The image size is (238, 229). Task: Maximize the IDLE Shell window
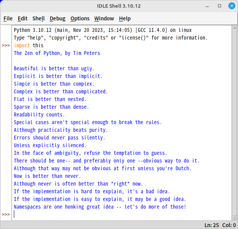pos(220,6)
